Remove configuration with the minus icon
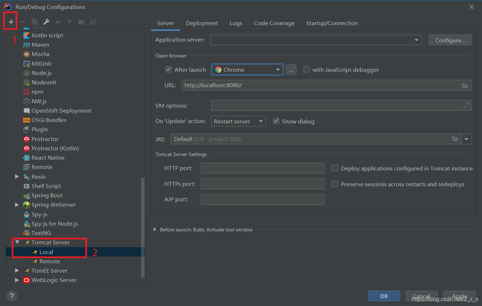 23,22
